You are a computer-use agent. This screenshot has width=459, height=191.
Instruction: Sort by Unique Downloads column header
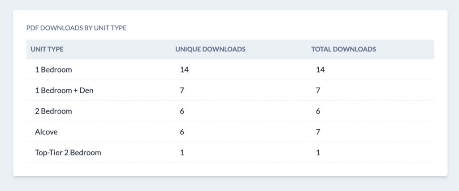click(210, 49)
